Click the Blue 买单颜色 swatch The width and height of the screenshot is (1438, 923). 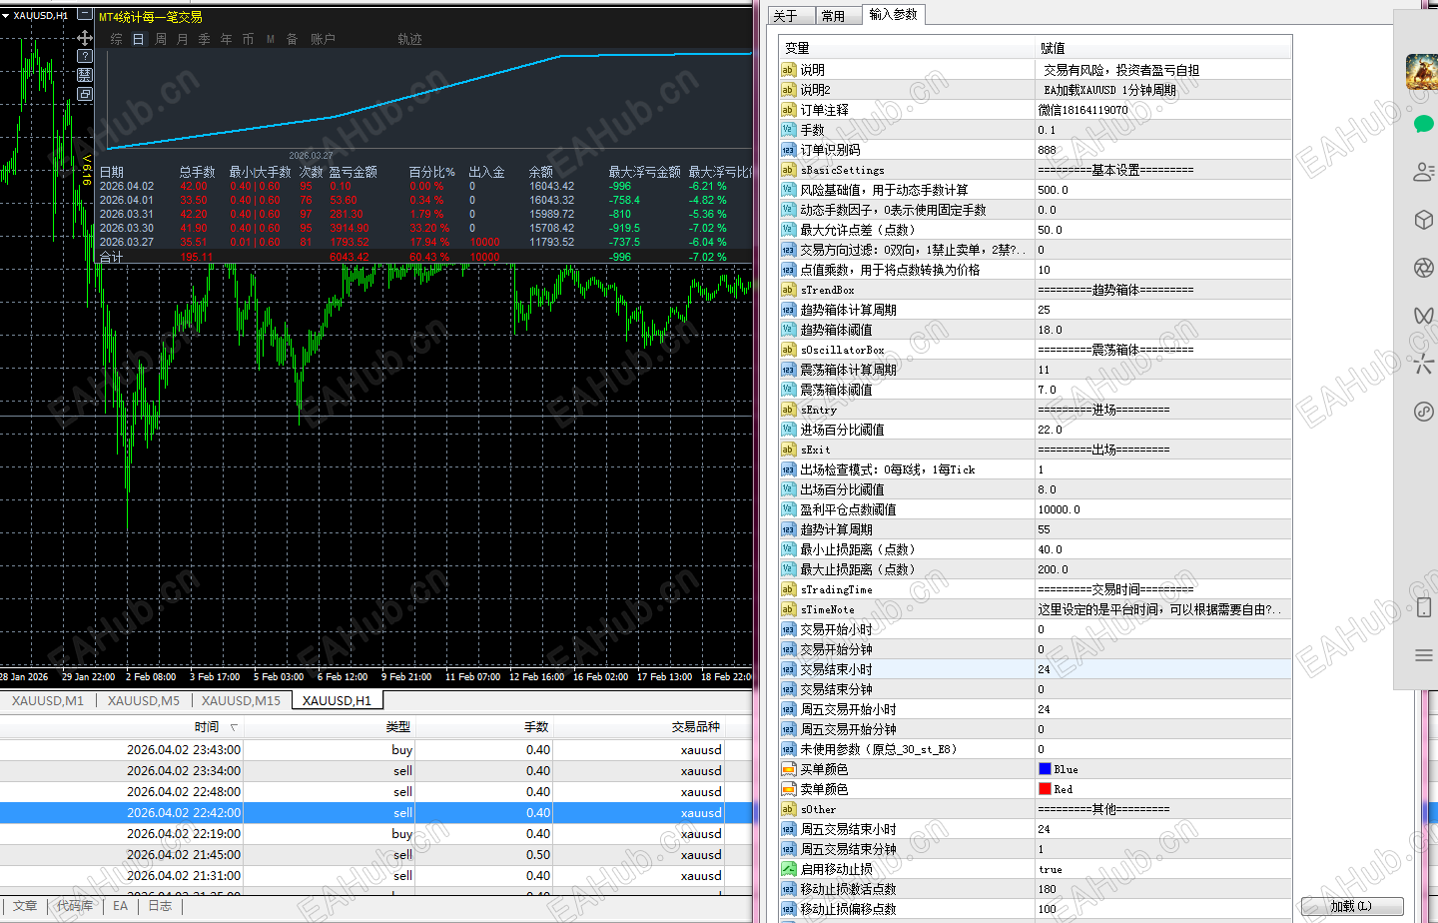pos(1045,769)
